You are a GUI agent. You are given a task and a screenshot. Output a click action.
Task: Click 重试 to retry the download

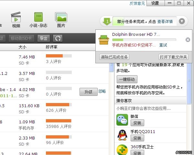pyautogui.click(x=163, y=45)
